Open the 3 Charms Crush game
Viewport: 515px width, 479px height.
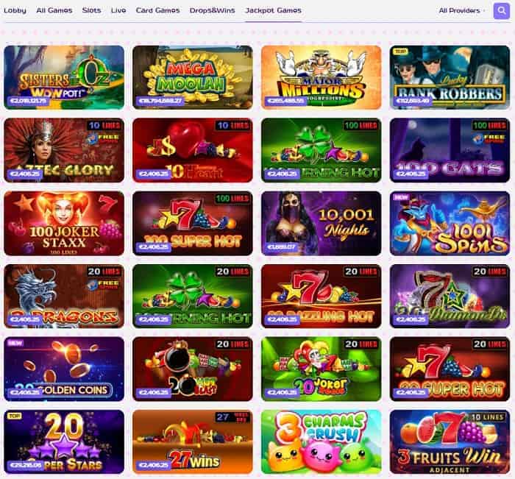(322, 441)
